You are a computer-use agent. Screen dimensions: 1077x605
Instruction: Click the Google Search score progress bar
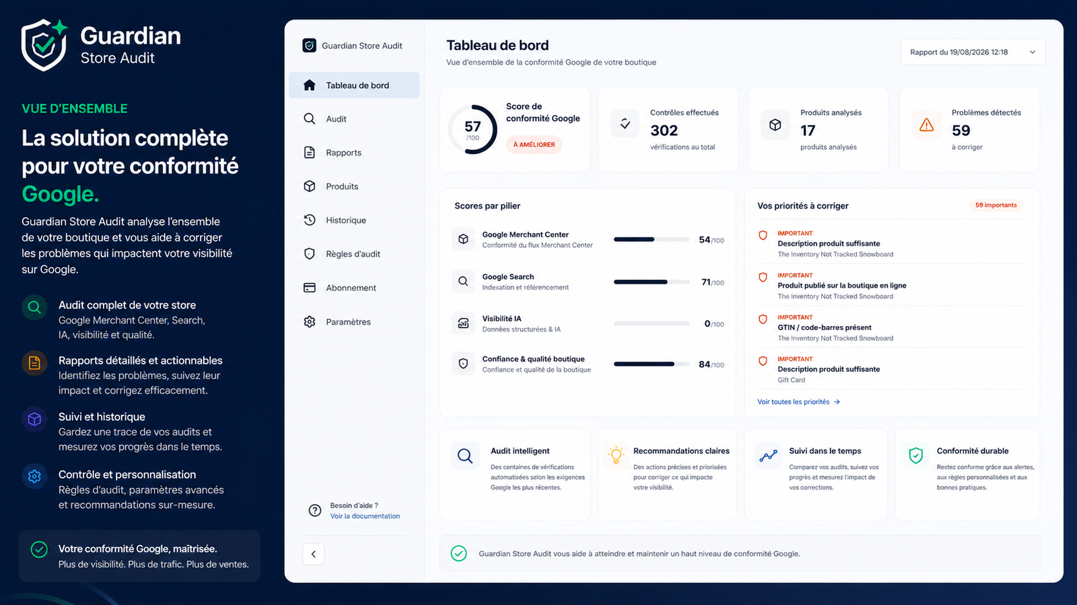click(652, 282)
